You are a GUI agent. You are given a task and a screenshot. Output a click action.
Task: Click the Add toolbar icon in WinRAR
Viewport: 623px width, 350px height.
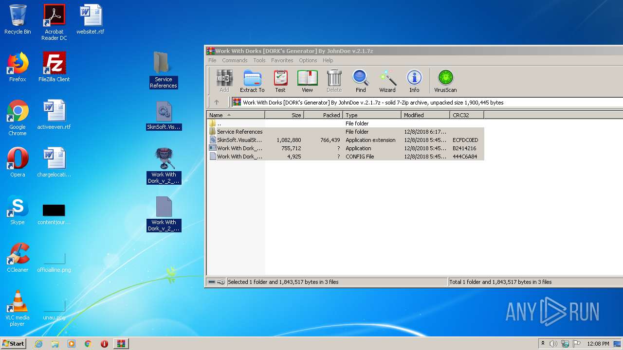224,81
